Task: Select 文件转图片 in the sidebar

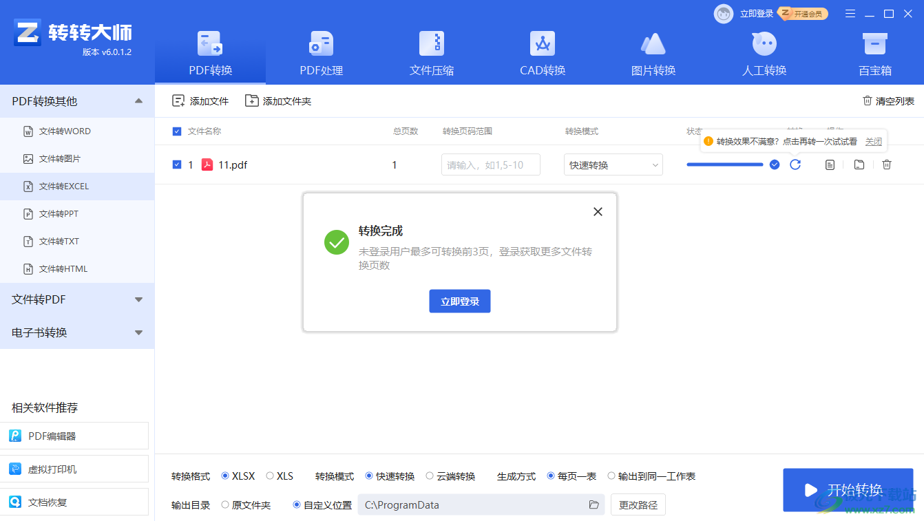Action: [77, 159]
